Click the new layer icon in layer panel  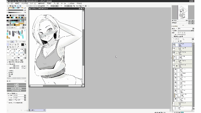pyautogui.click(x=174, y=39)
